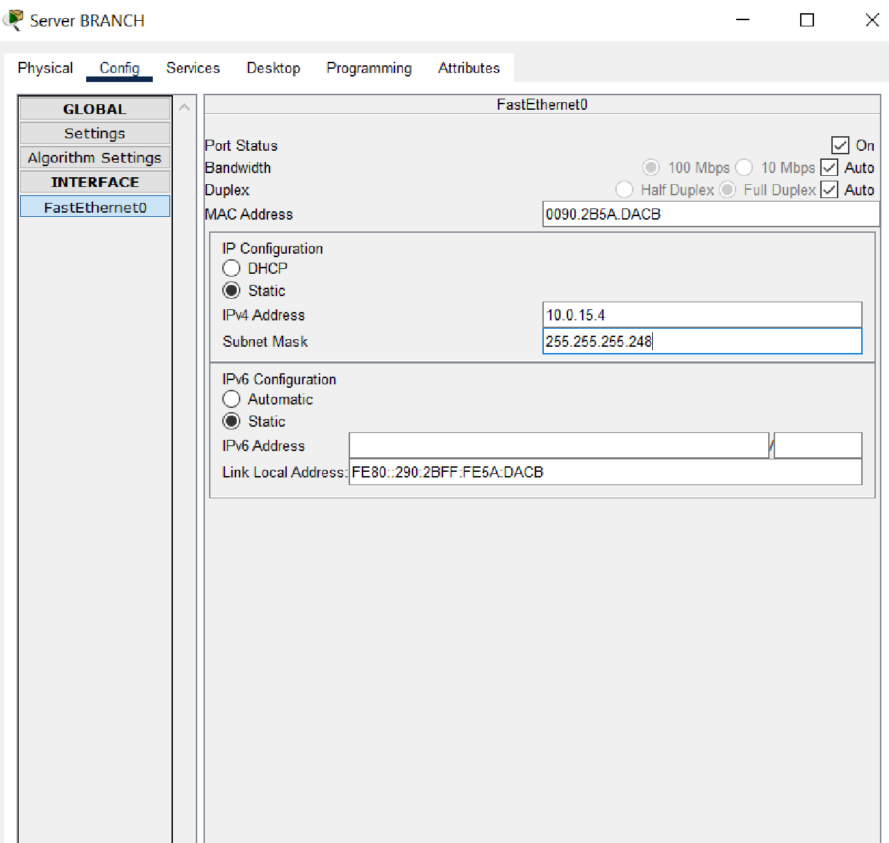Disable Auto bandwidth setting
Viewport: 889px width, 843px height.
pyautogui.click(x=829, y=167)
